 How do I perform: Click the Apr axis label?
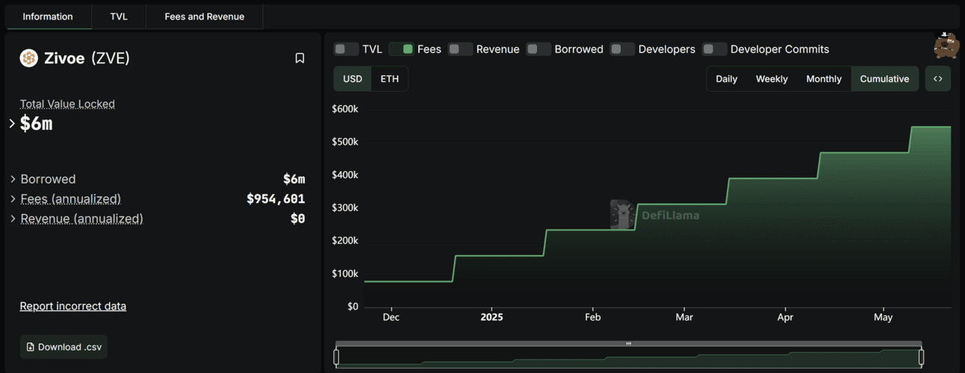[785, 317]
